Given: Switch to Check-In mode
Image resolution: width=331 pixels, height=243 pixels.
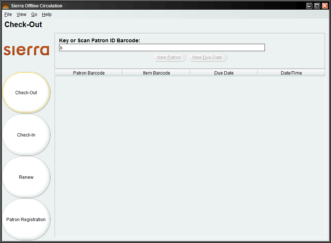Looking at the screenshot, I should point(26,135).
